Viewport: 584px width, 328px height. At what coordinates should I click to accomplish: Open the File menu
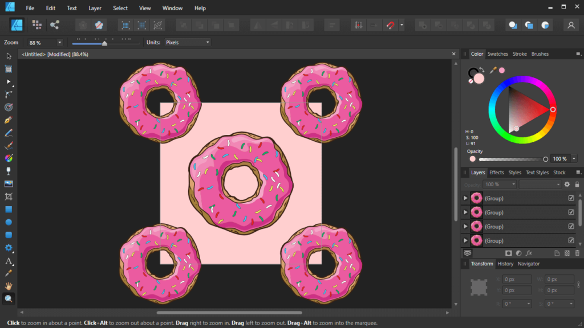pyautogui.click(x=30, y=8)
